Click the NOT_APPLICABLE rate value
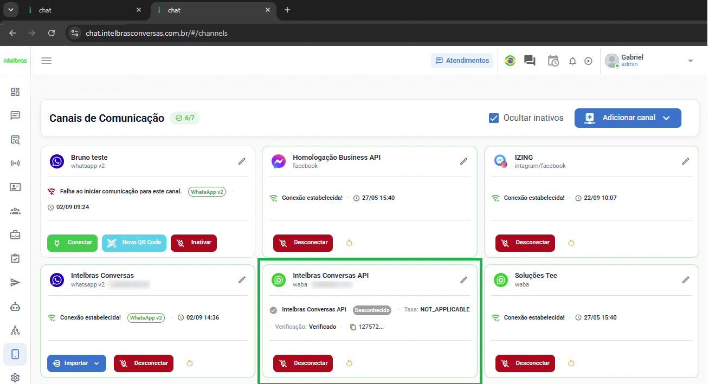709x384 pixels. coord(445,310)
